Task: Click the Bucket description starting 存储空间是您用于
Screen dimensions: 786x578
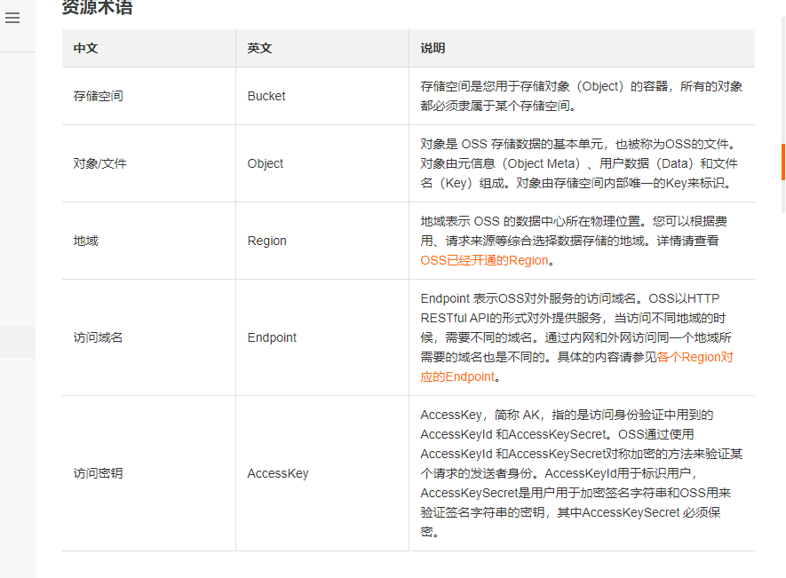Action: pyautogui.click(x=582, y=96)
